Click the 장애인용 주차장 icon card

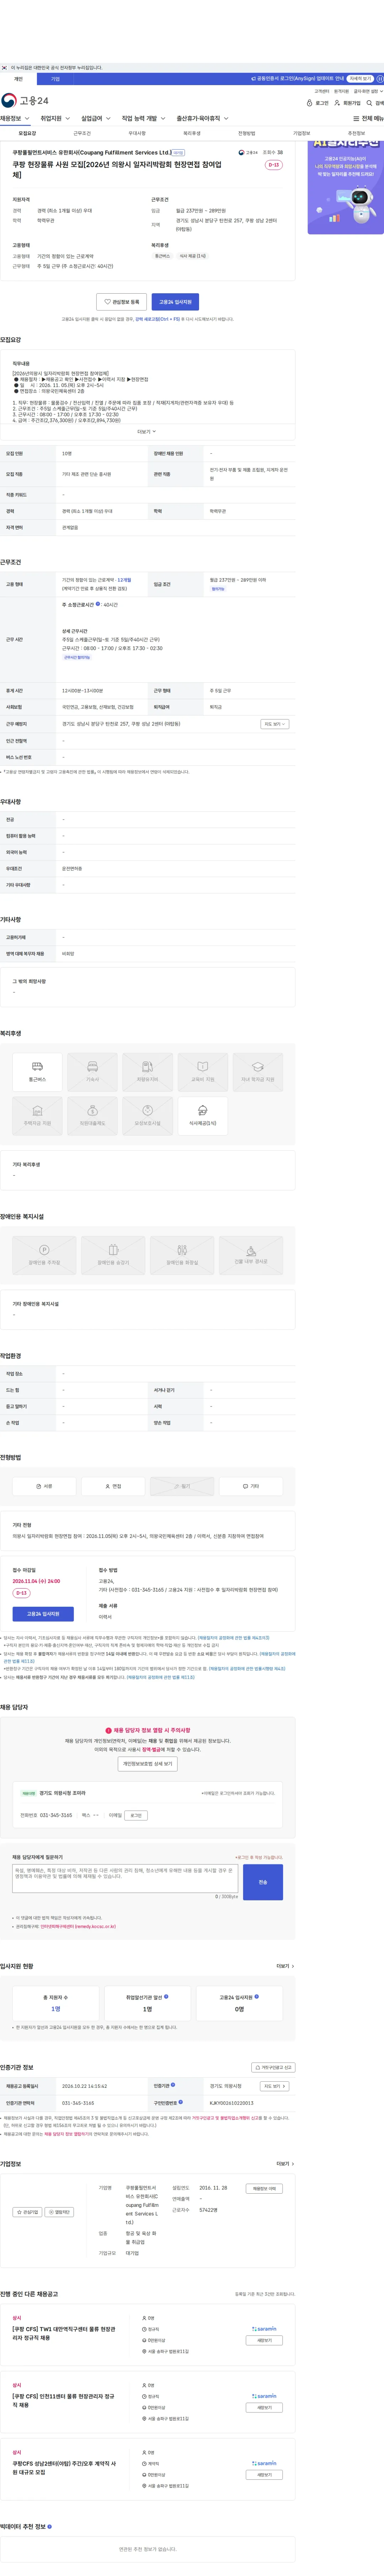[44, 1255]
